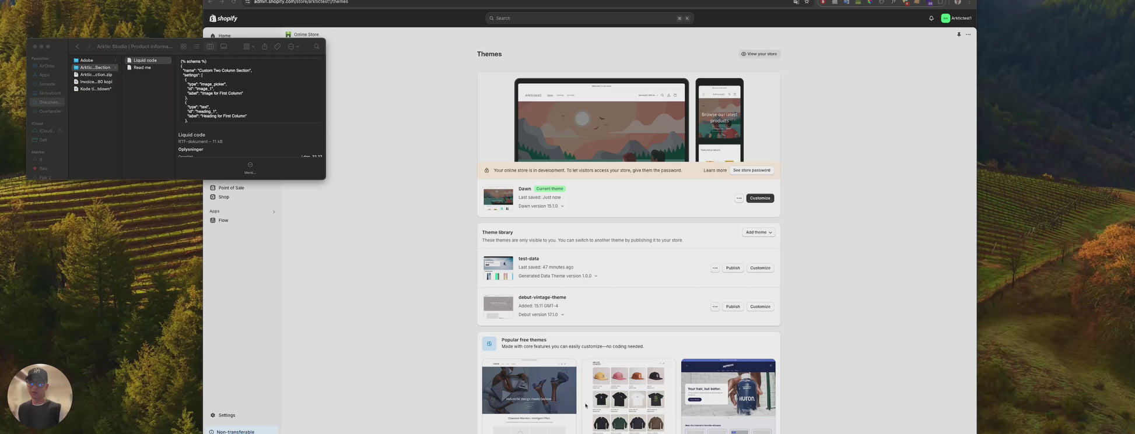Open Point of Sale in the sidebar
This screenshot has width=1135, height=434.
click(x=231, y=188)
